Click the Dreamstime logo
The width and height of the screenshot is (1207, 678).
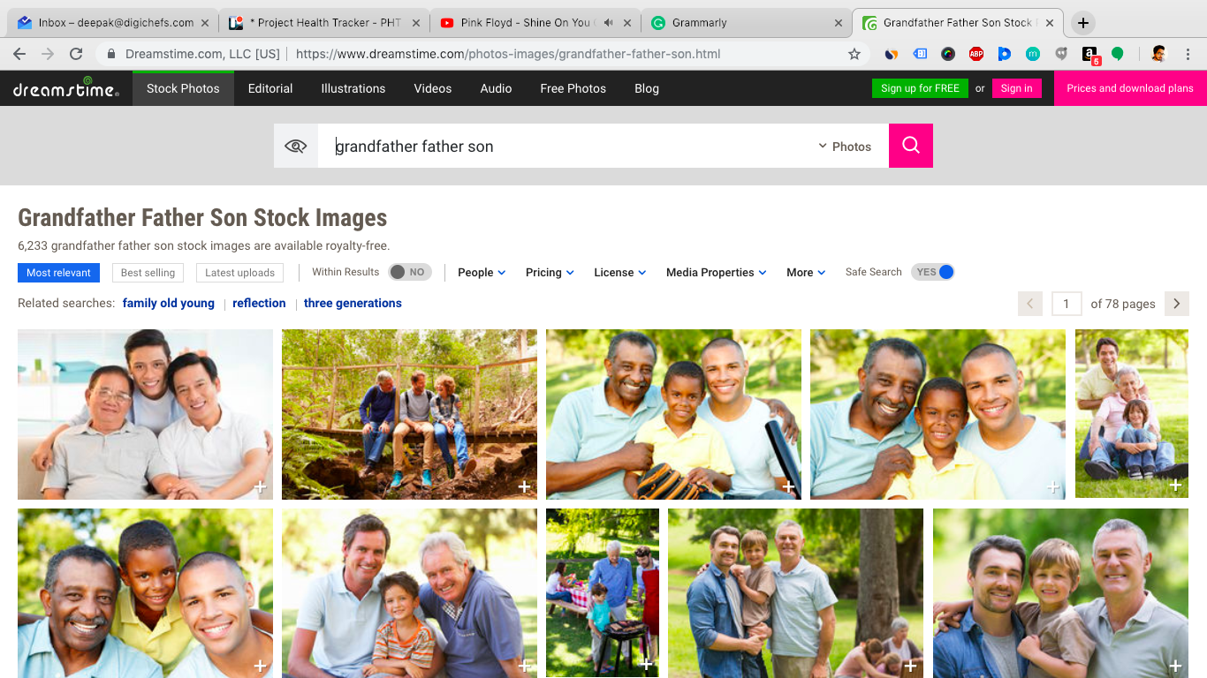[66, 88]
